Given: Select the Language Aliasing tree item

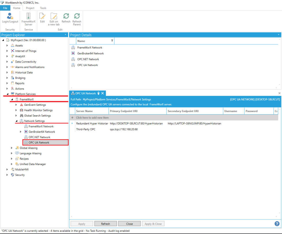Looking at the screenshot, I should [31, 153].
